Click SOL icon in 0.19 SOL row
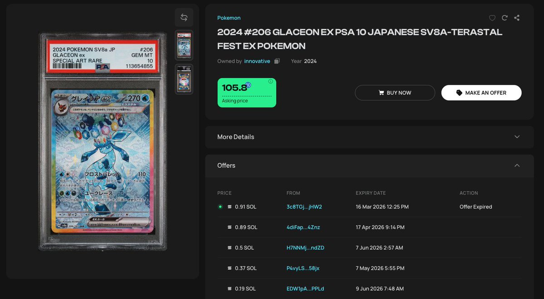 [x=230, y=289]
